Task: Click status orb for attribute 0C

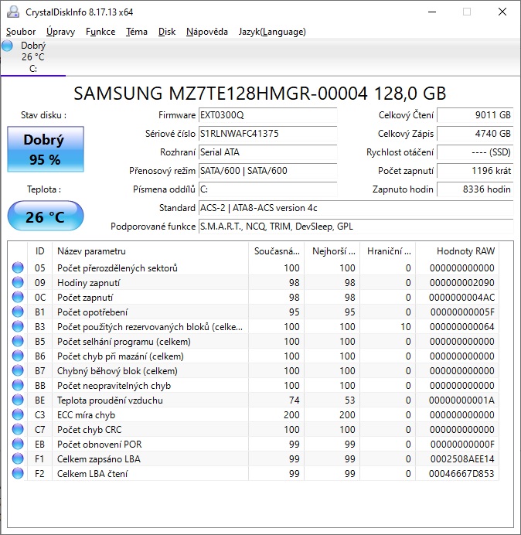Action: click(18, 297)
